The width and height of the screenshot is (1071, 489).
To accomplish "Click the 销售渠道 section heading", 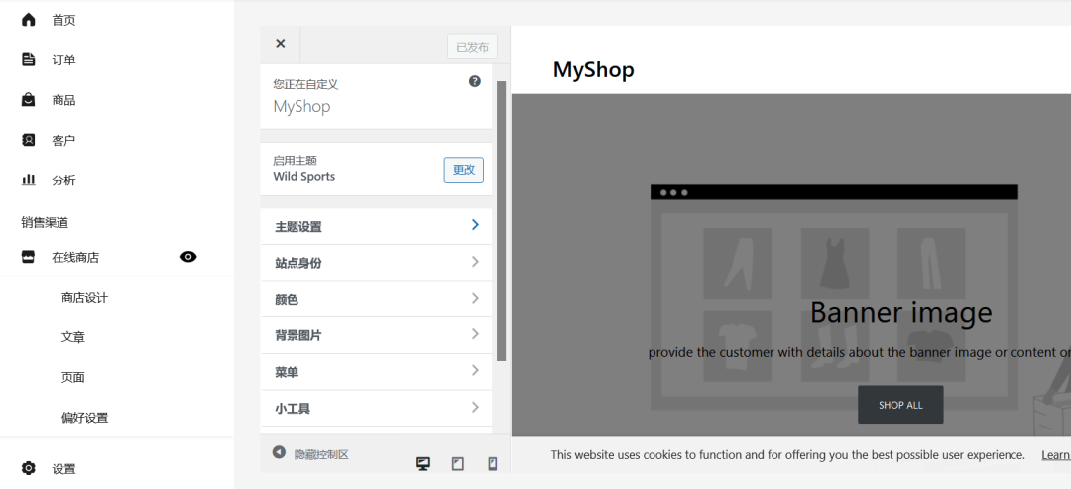I will [45, 222].
